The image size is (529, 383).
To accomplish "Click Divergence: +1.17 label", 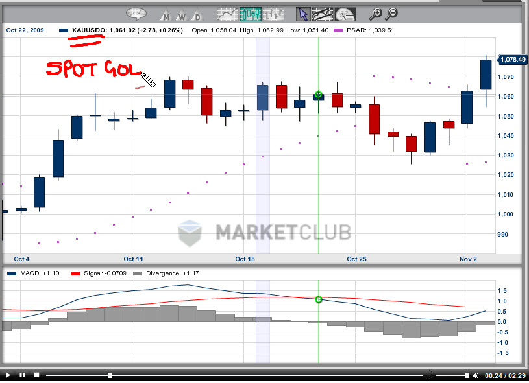I will [173, 273].
